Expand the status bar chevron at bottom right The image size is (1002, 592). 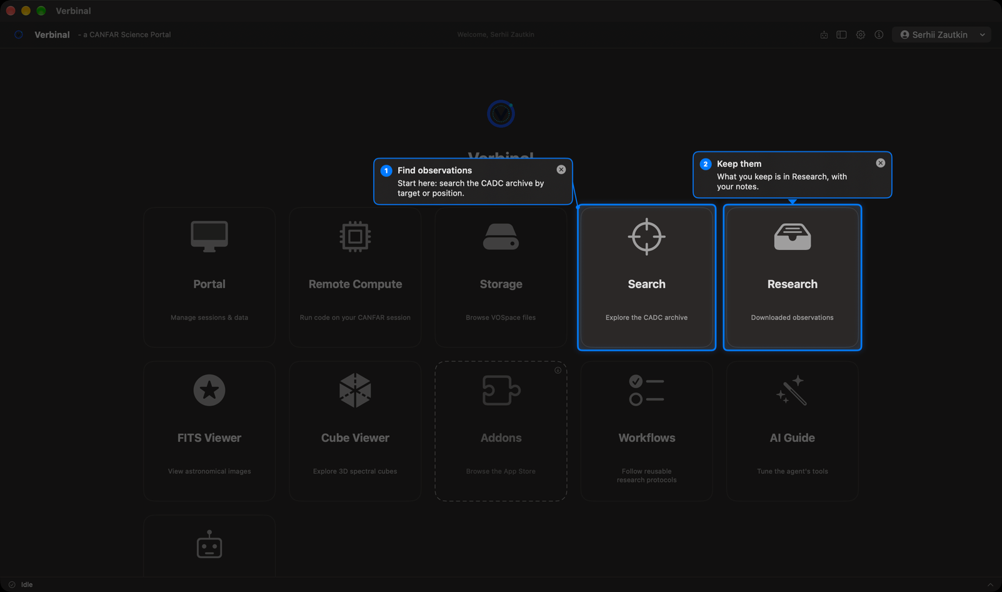[x=990, y=584]
